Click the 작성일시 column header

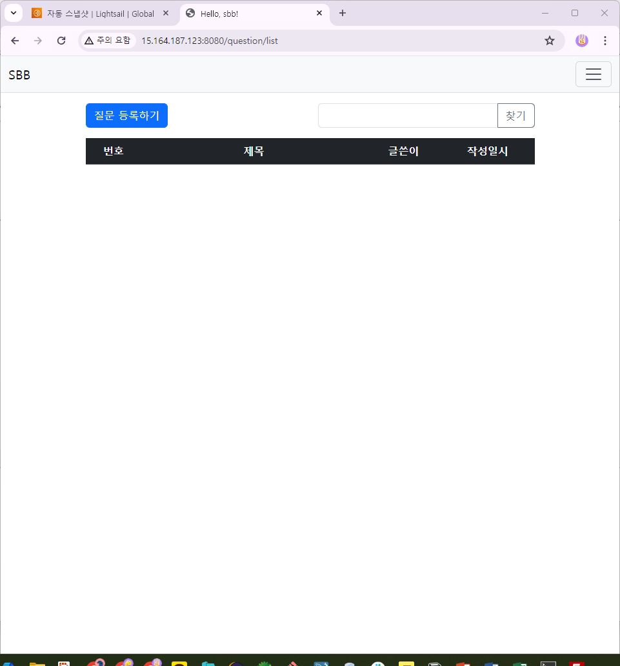click(x=488, y=151)
